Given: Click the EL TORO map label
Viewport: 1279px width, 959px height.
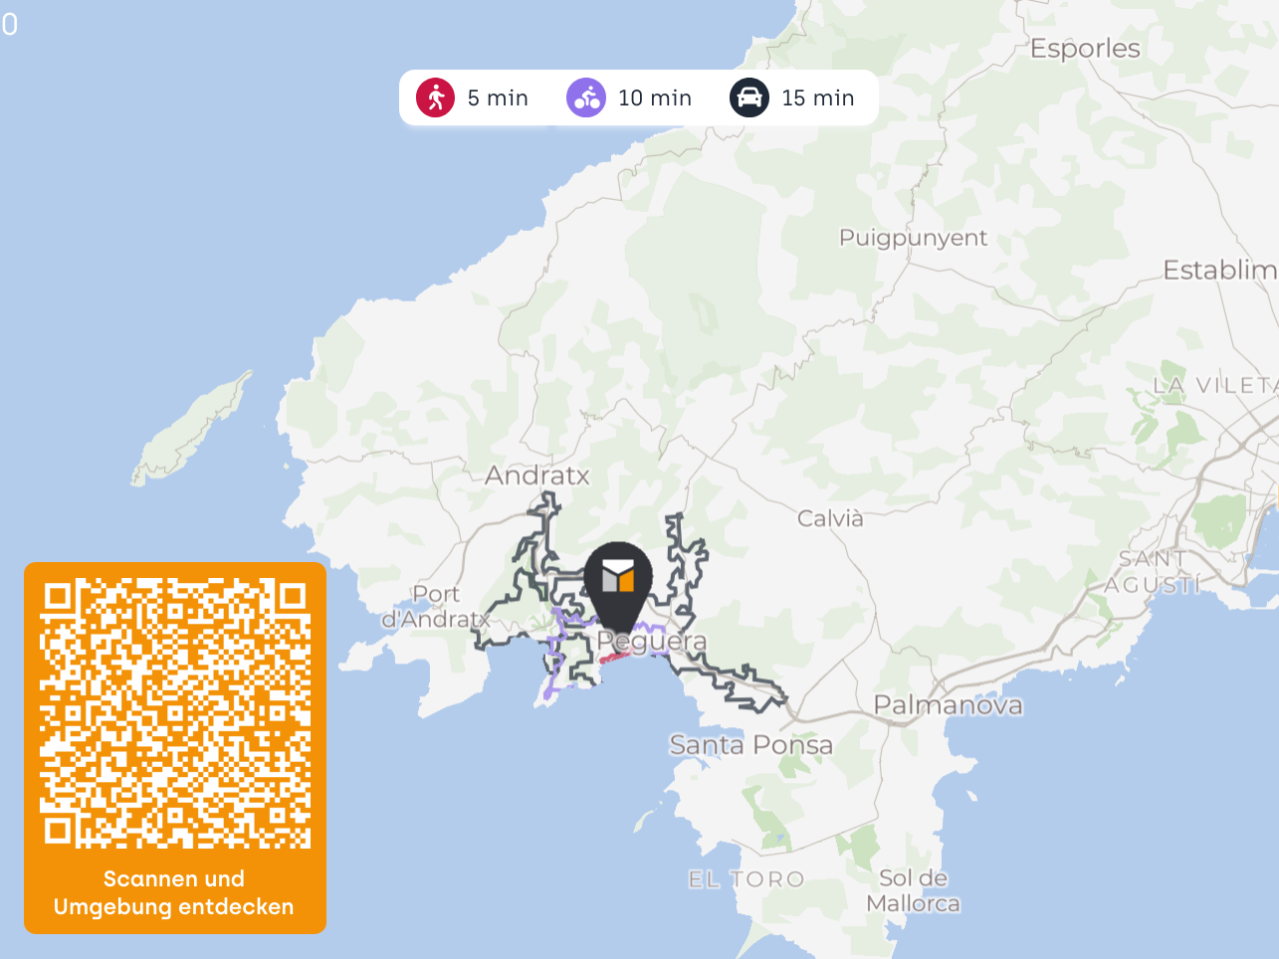Looking at the screenshot, I should click(x=746, y=879).
